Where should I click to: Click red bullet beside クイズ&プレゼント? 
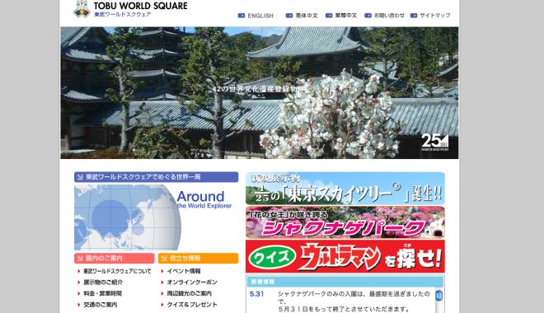pyautogui.click(x=162, y=305)
